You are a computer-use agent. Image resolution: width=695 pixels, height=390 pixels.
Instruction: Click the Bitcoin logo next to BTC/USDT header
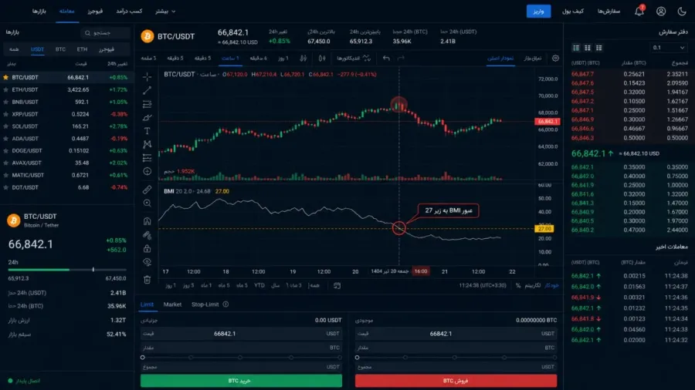(x=147, y=36)
